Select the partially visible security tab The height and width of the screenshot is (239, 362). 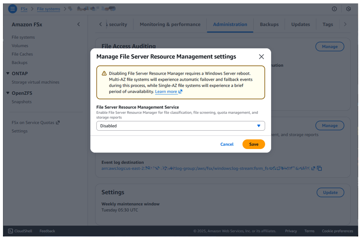tap(117, 25)
